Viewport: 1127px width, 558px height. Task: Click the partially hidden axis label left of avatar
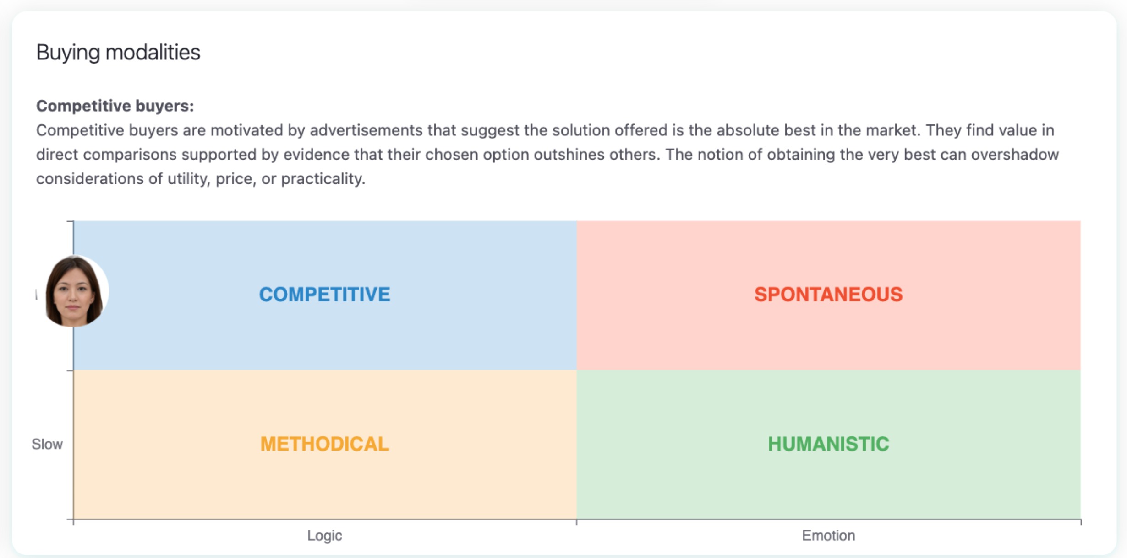pos(37,295)
